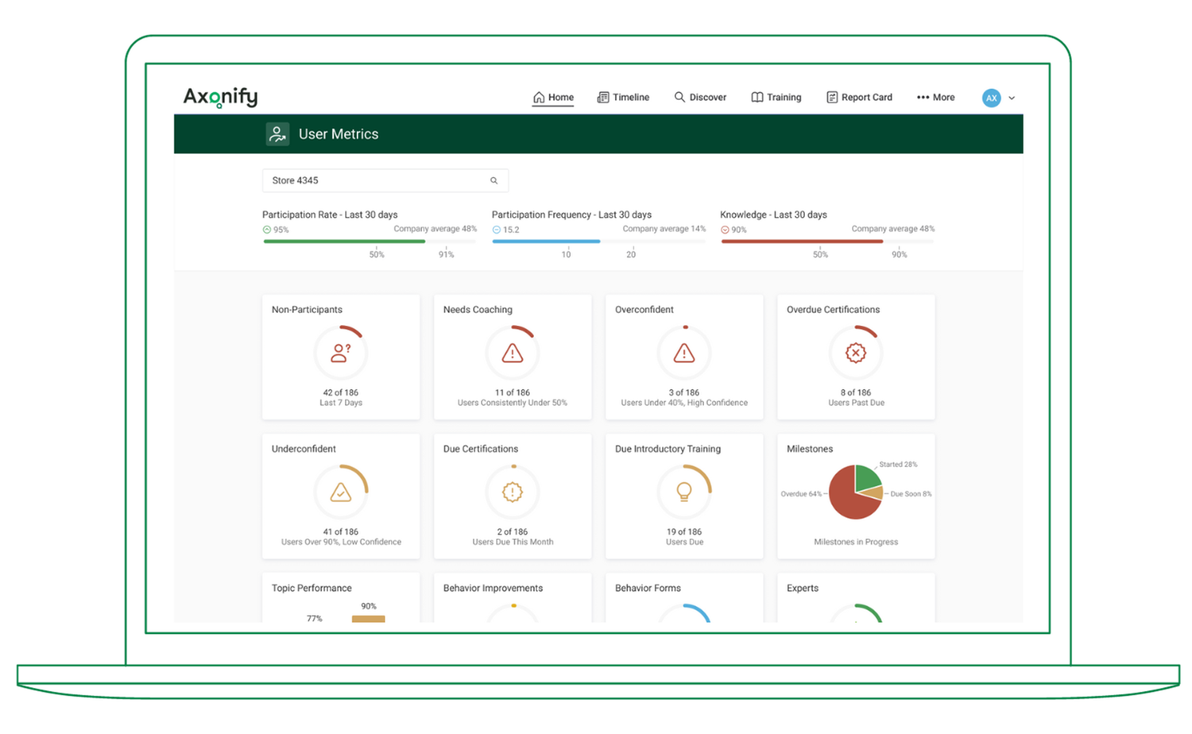Viewport: 1192px width, 734px height.
Task: Click the Due Certifications badge icon
Action: 513,493
